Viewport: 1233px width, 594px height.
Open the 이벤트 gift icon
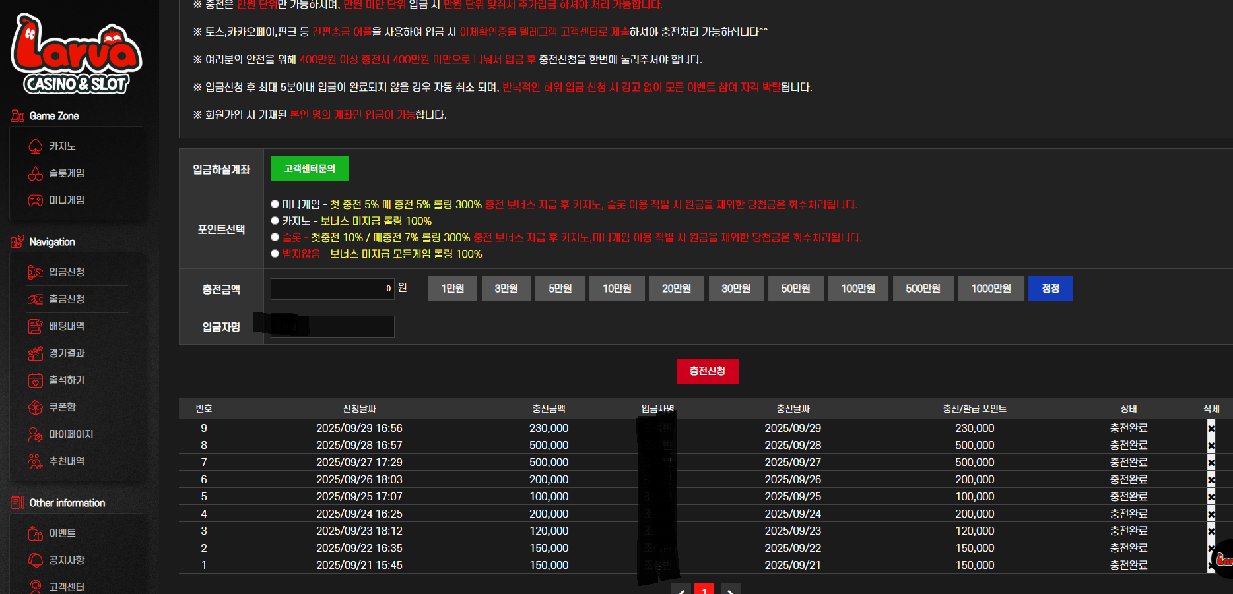coord(36,533)
